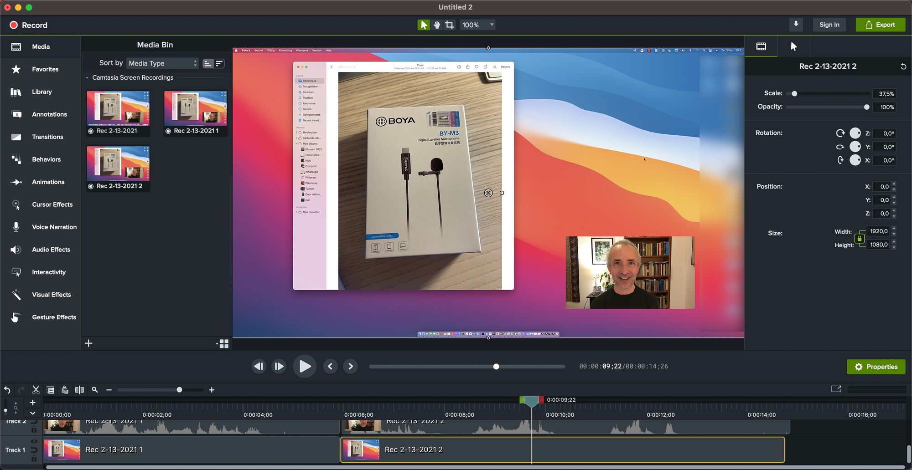This screenshot has width=912, height=470.
Task: Select the Crop tool in top toolbar
Action: point(450,25)
